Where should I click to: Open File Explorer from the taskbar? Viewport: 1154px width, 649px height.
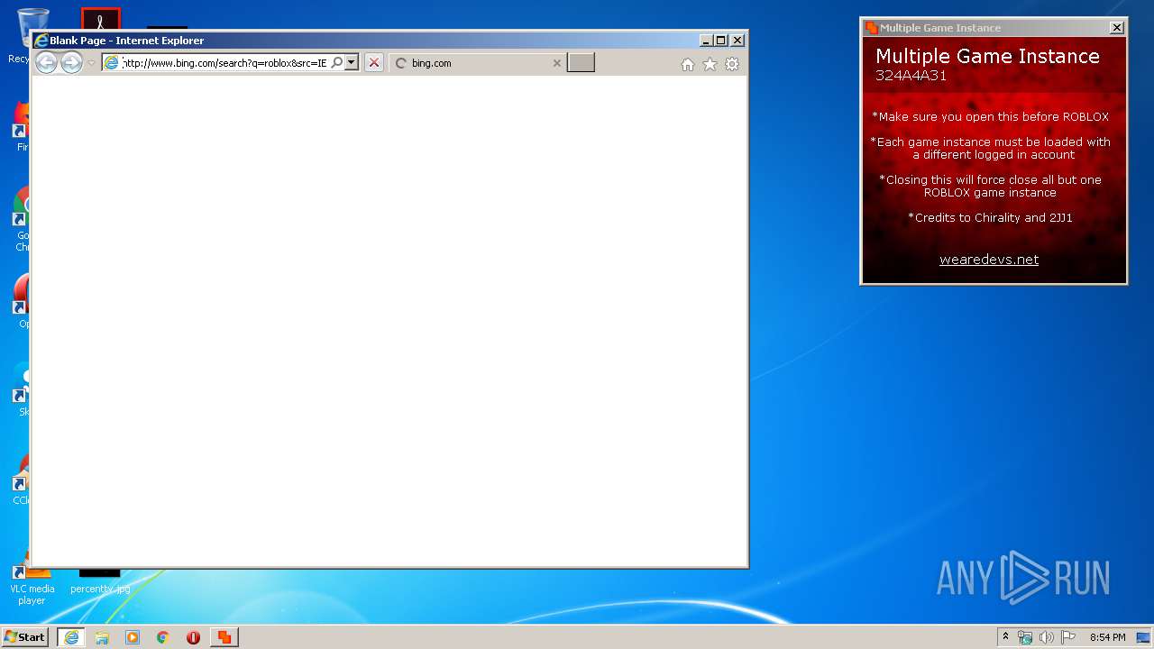click(x=102, y=637)
